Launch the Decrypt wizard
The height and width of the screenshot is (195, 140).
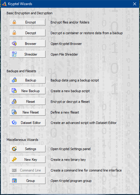coord(28,33)
